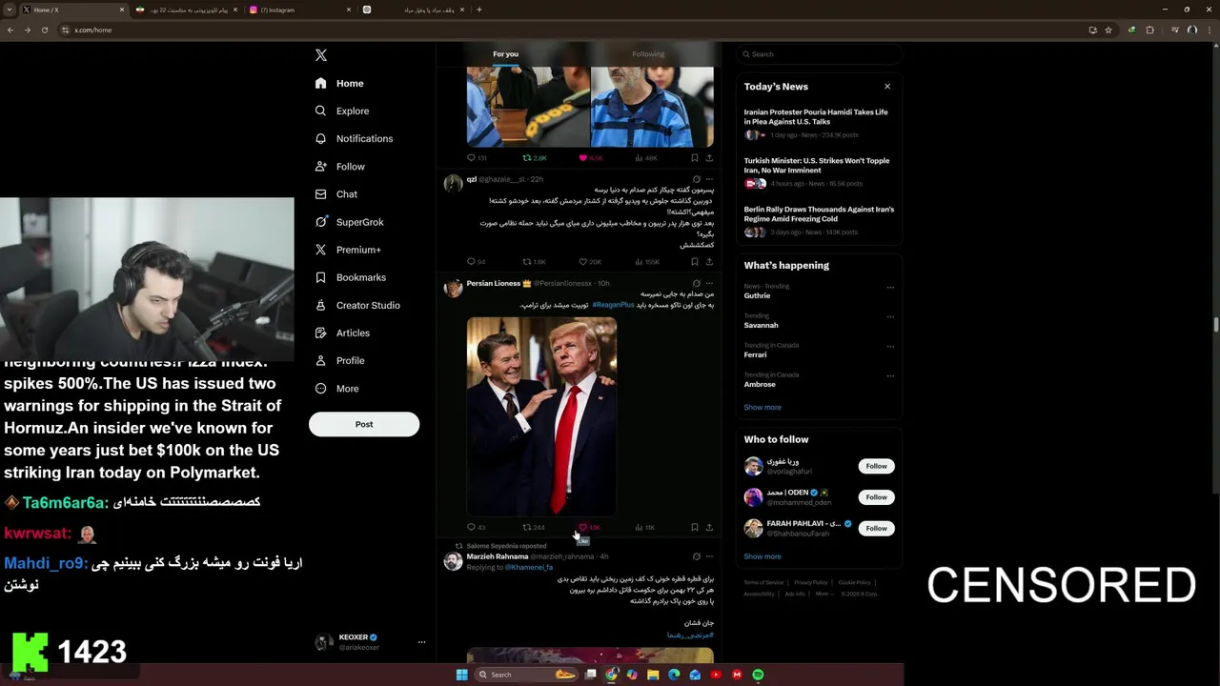Viewport: 1220px width, 686px height.
Task: Open more options on Marzieh Rahnama post
Action: [x=709, y=556]
